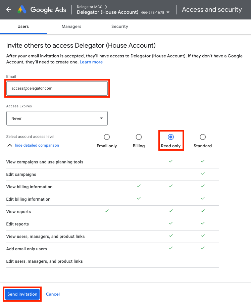Click the Read only checkmark for View reports
The image size is (251, 306).
171,211
